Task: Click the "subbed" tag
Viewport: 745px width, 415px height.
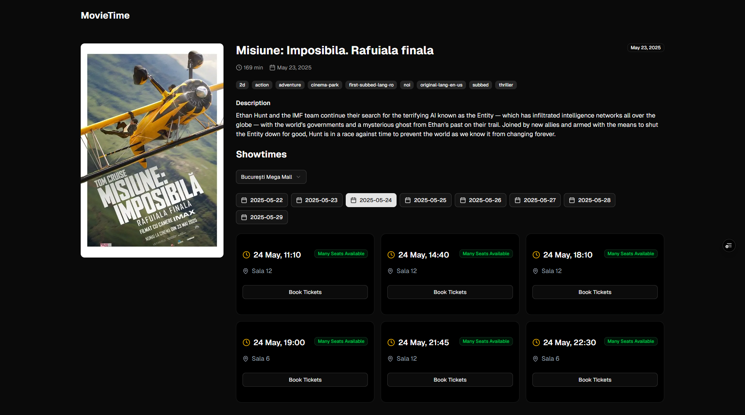Action: 480,85
